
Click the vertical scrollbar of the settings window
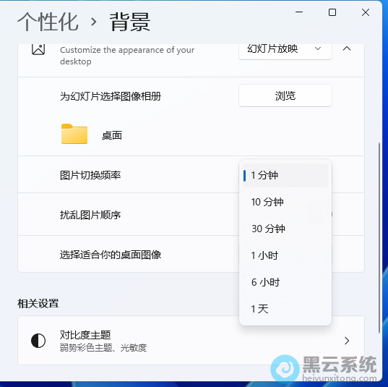click(x=379, y=238)
